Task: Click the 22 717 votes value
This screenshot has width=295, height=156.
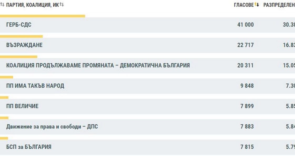Action: [245, 45]
